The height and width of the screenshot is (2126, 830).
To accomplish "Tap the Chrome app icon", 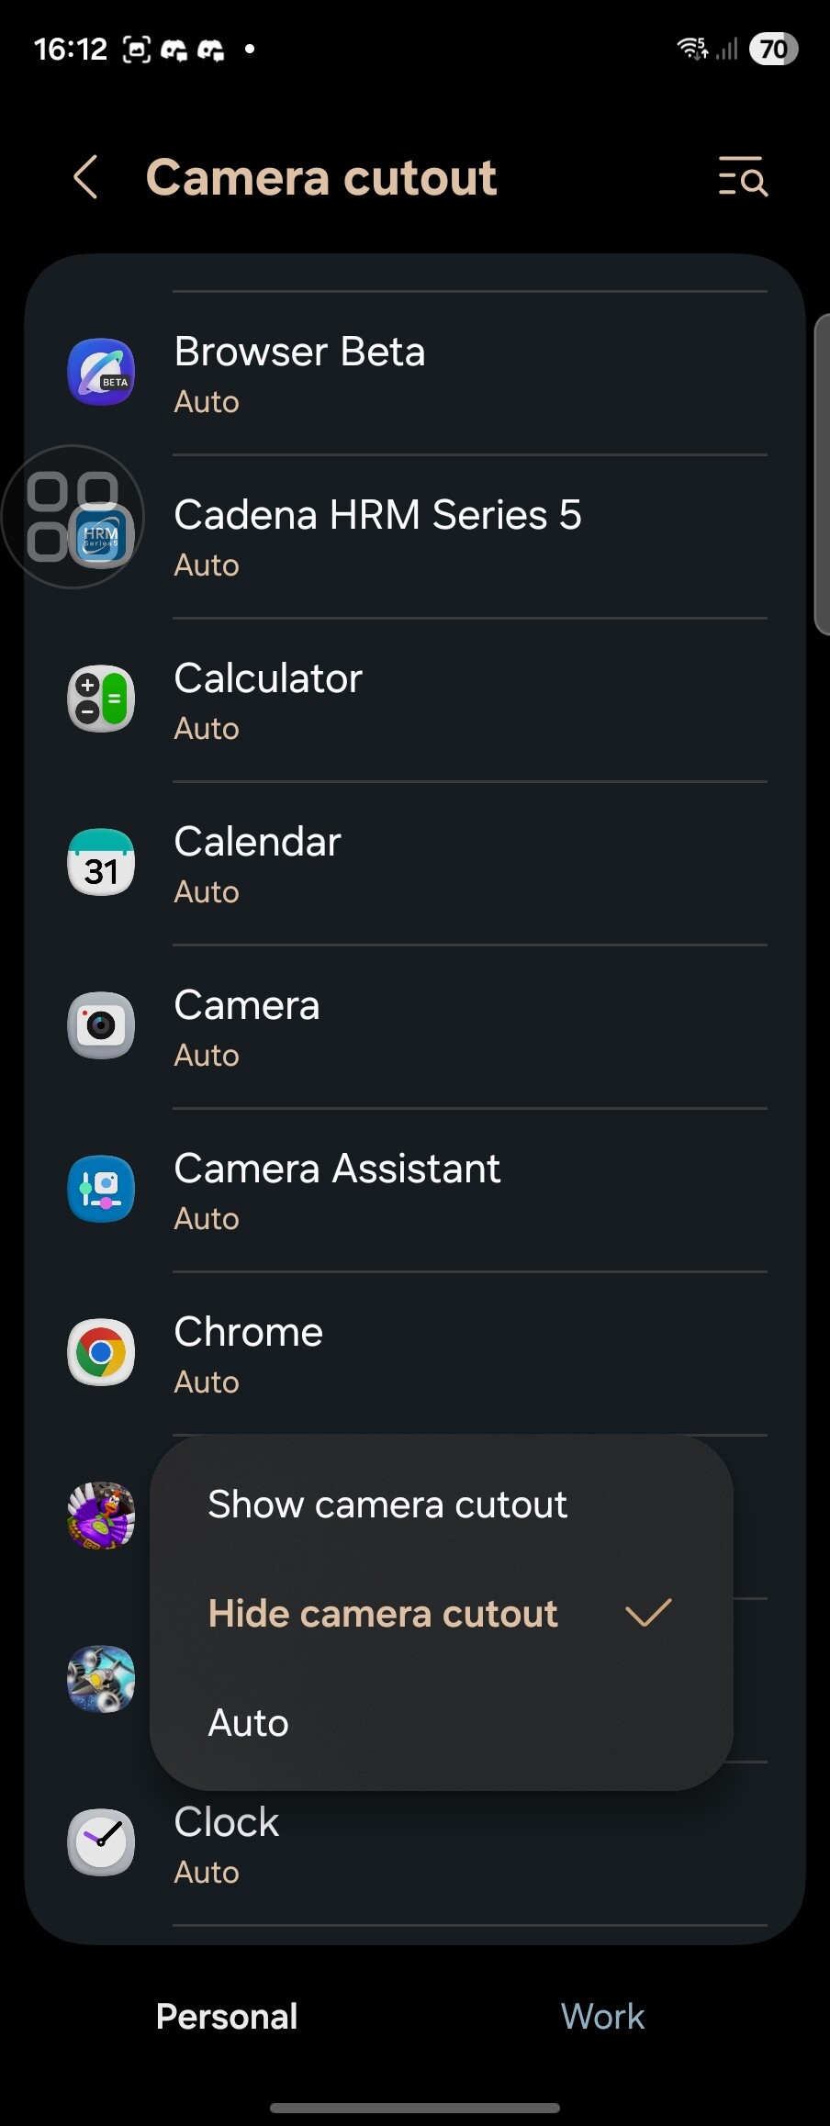I will [101, 1353].
